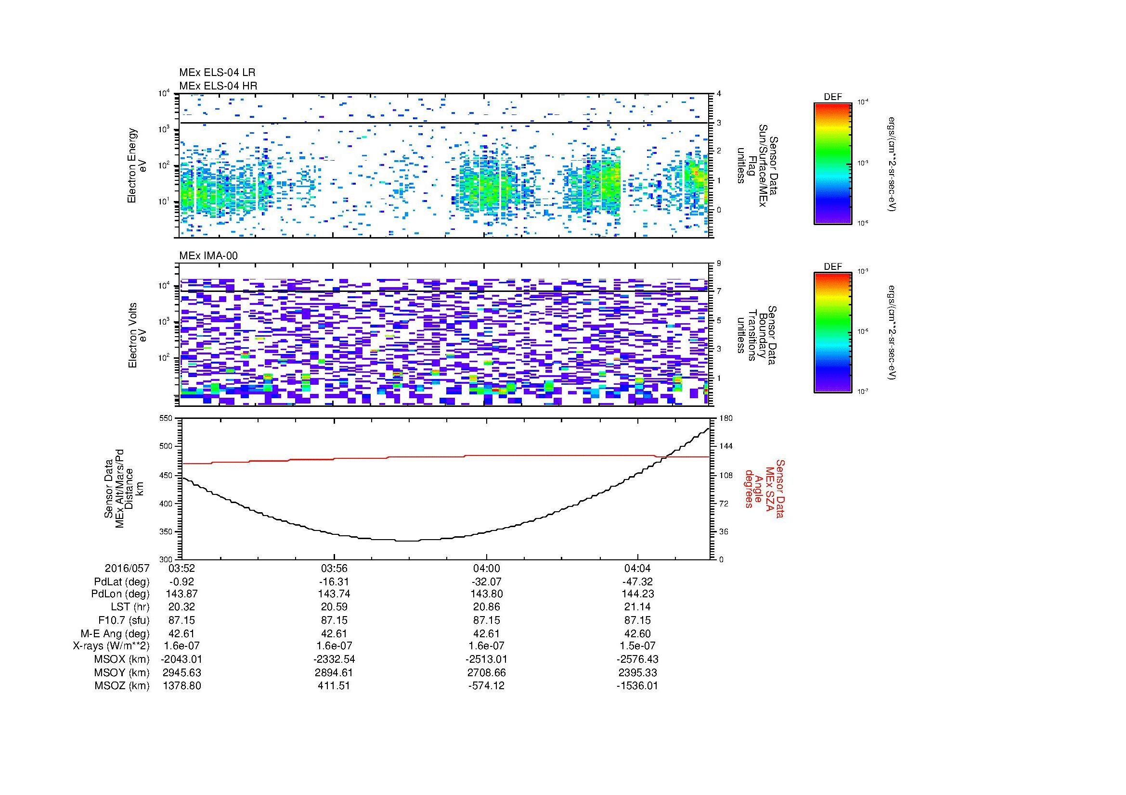Screen dimensions: 1126x795
Task: Click the MSOX value '-2332.54'
Action: [334, 659]
